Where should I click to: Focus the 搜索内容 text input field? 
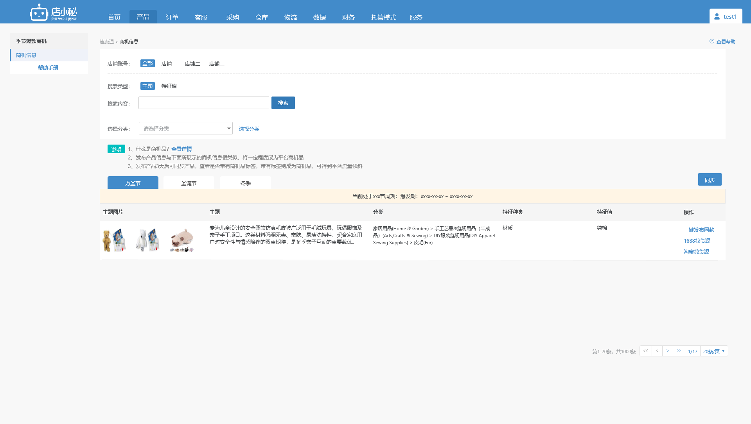point(203,103)
